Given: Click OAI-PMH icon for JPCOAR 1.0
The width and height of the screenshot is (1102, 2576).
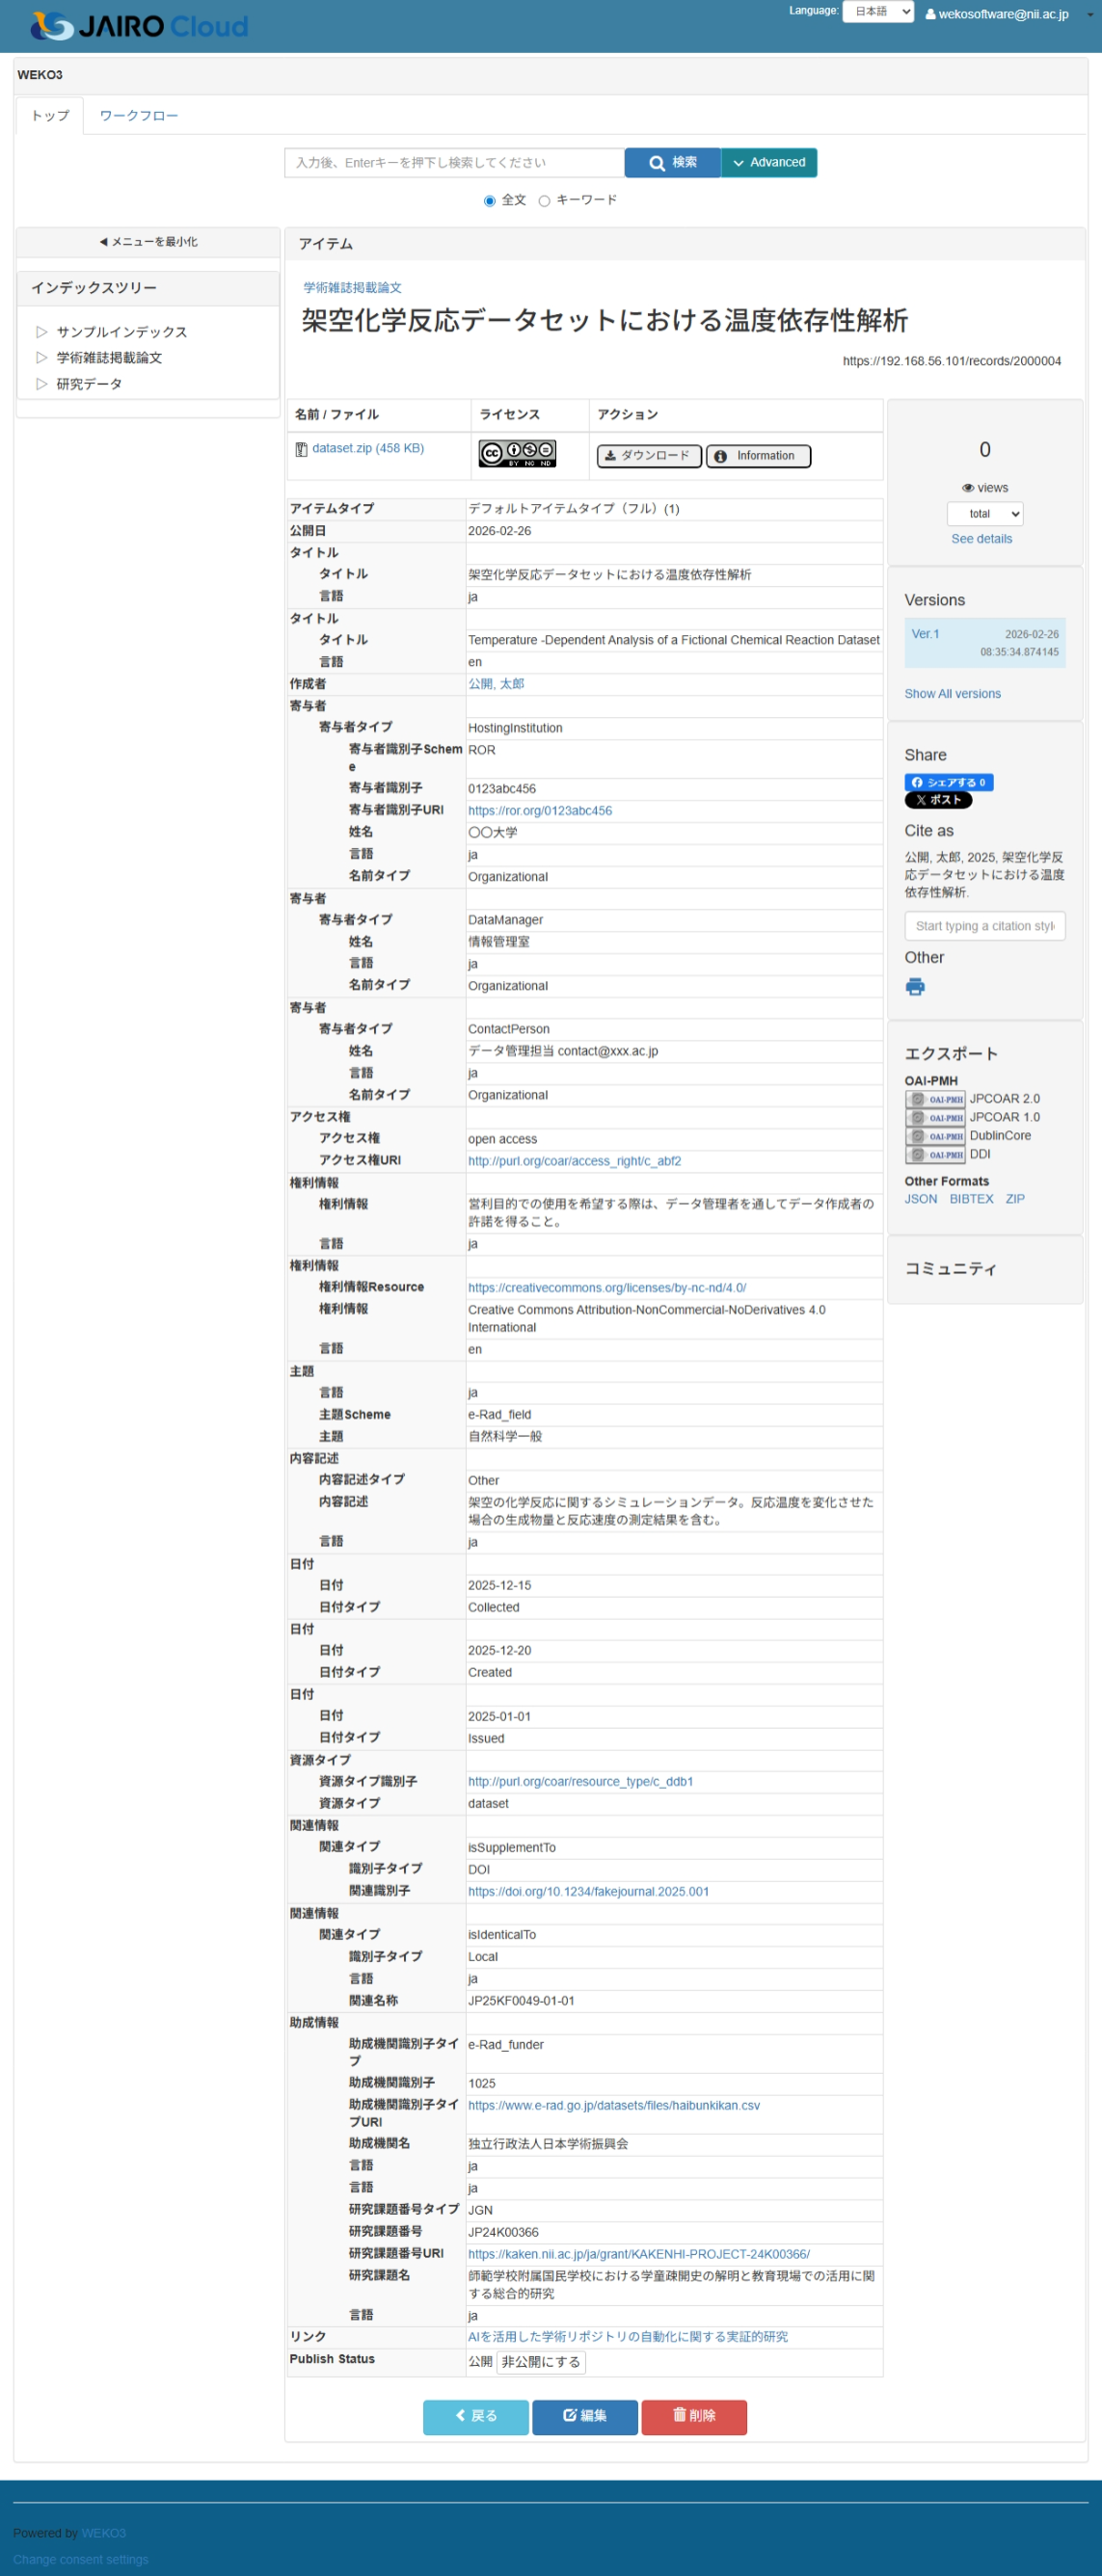Looking at the screenshot, I should tap(935, 1118).
